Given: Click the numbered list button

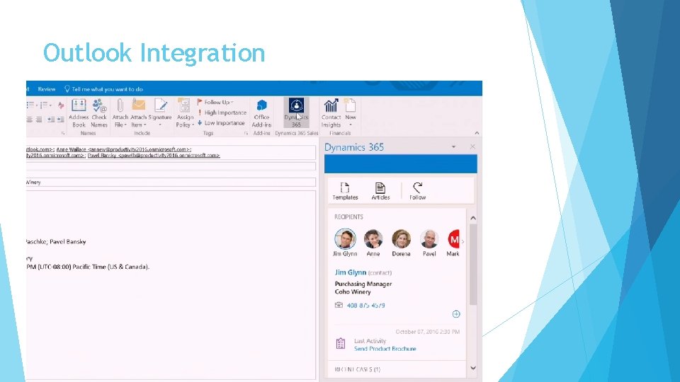Looking at the screenshot, I should click(45, 105).
